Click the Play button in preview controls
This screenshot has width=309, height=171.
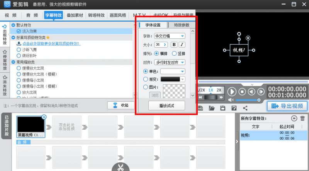tap(232, 92)
